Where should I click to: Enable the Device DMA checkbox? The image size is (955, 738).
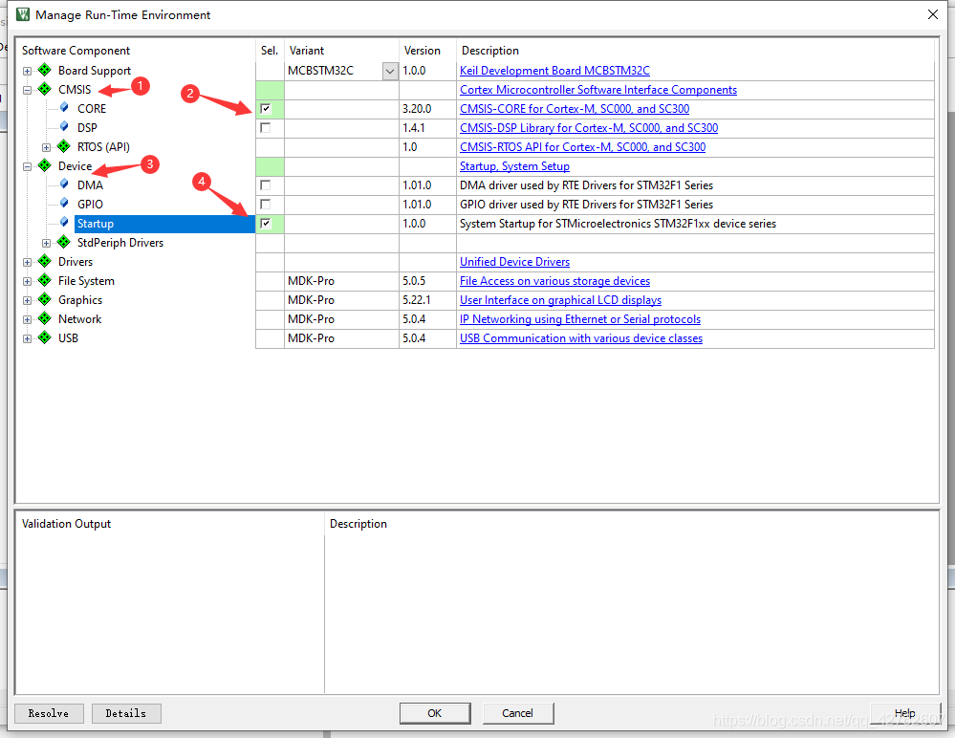click(266, 185)
